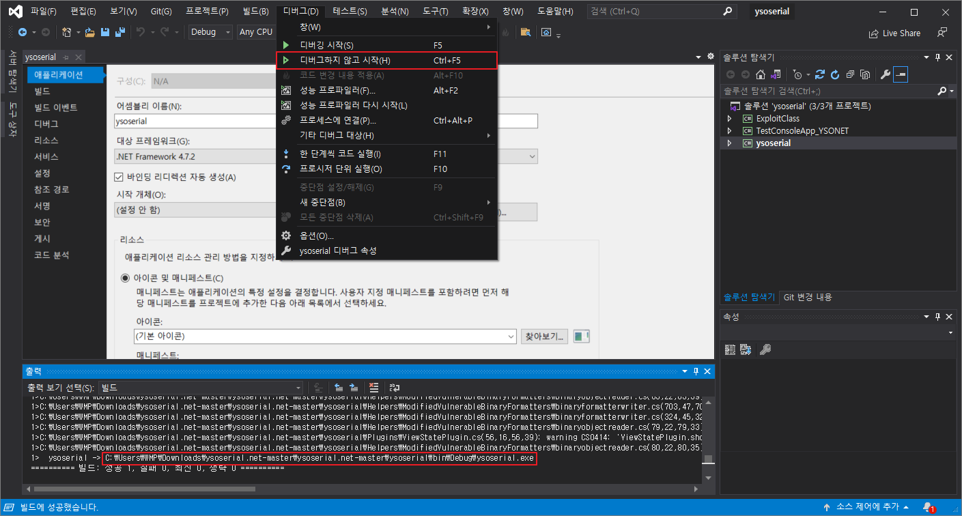Click the Redo toolbar icon
Screen dimensions: 962x516
[x=165, y=32]
